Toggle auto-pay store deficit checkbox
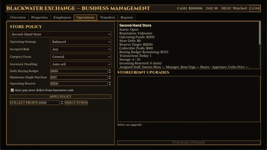This screenshot has height=150, width=267. [x=12, y=90]
